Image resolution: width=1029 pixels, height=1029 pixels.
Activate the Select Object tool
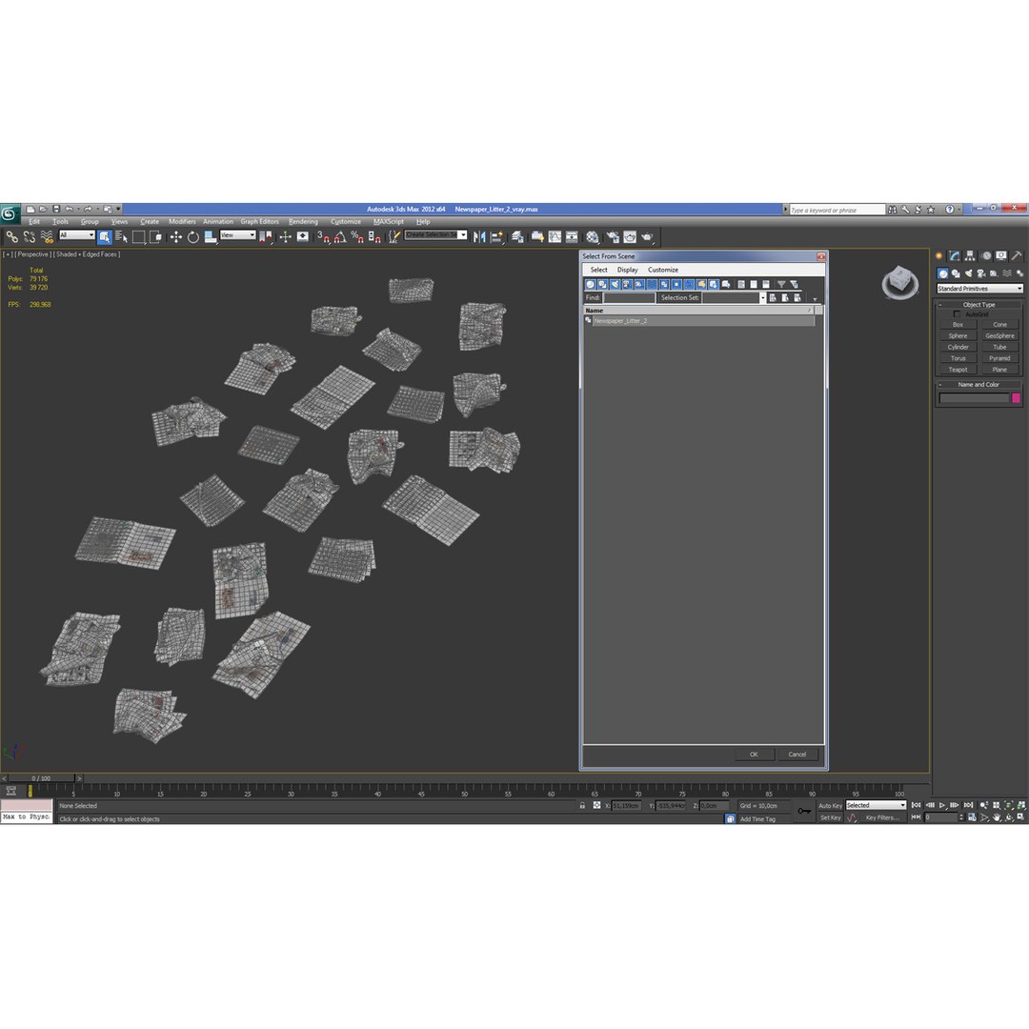click(x=105, y=237)
